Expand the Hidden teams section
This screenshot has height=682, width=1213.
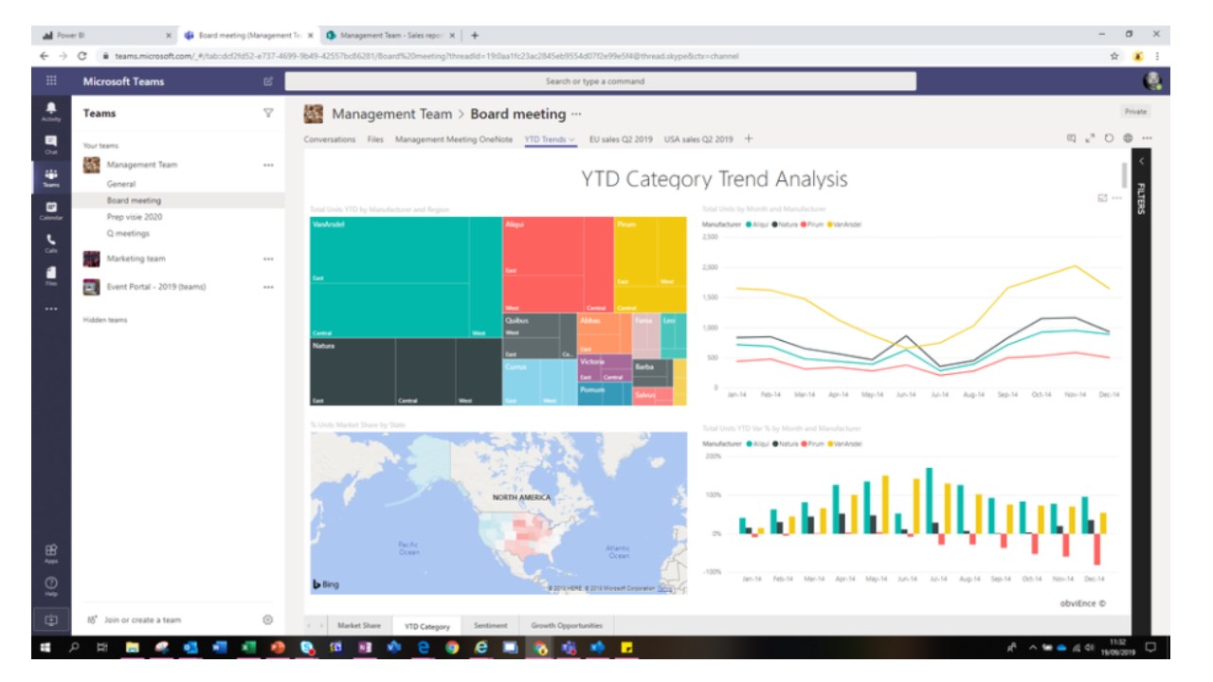coord(105,320)
